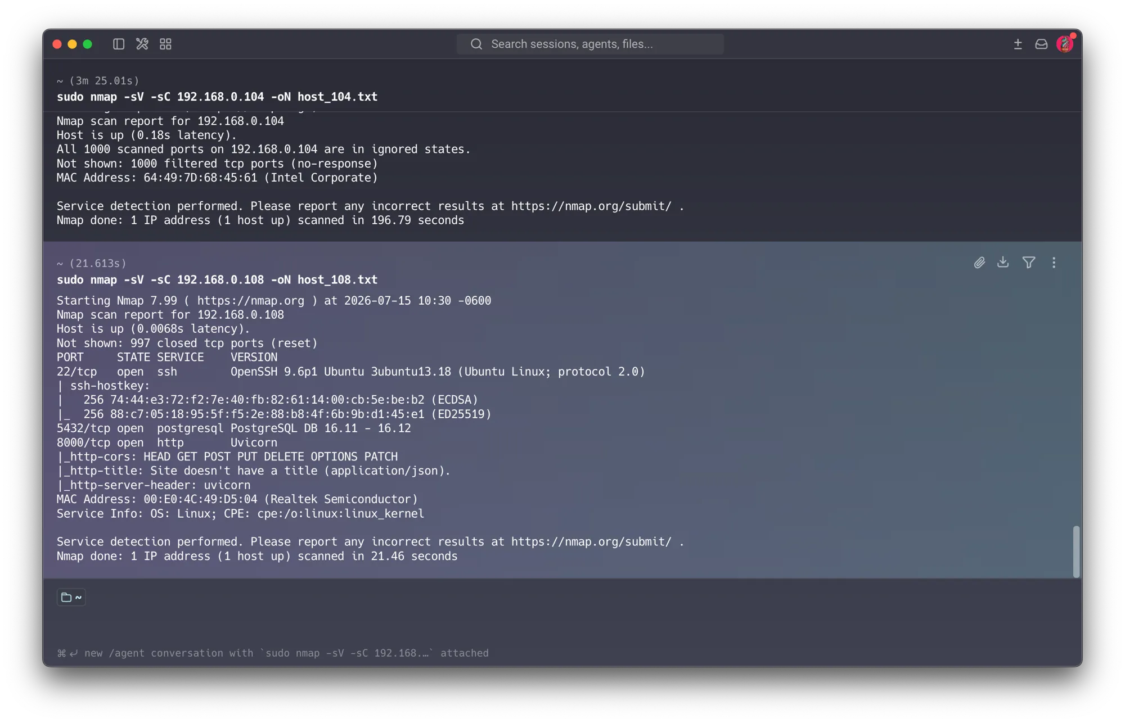
Task: Click the ECDSA hostkey line
Action: pyautogui.click(x=267, y=399)
